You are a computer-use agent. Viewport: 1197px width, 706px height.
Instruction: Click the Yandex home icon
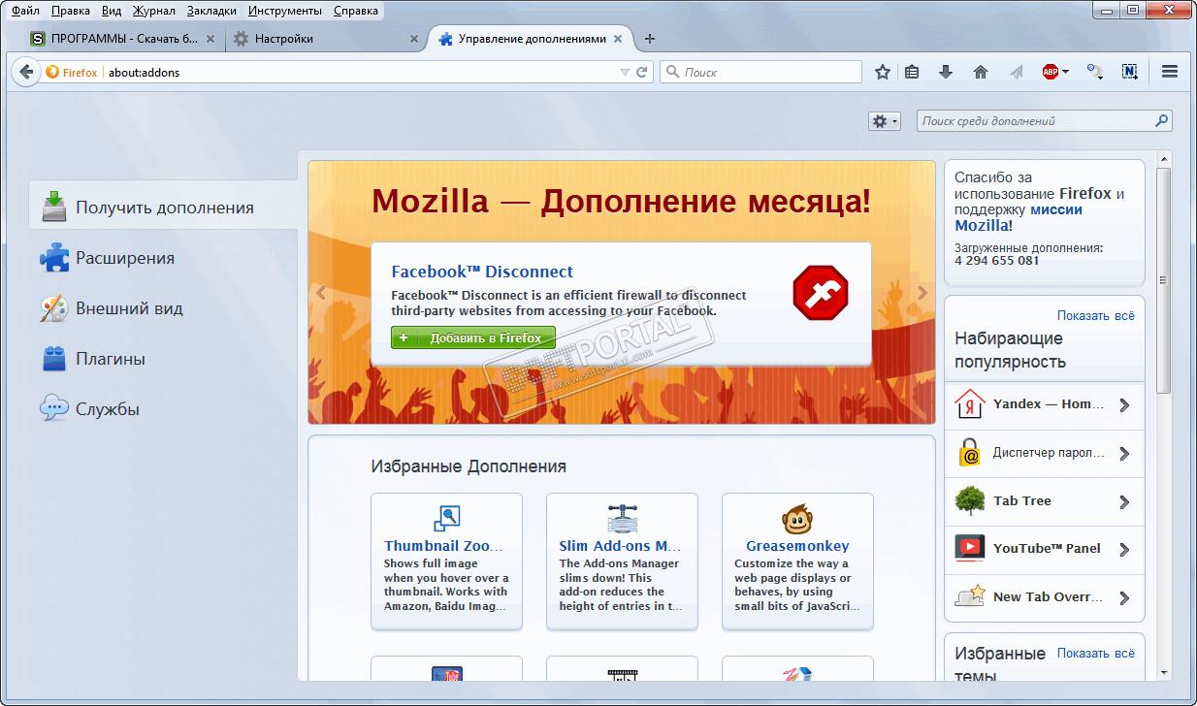tap(970, 404)
